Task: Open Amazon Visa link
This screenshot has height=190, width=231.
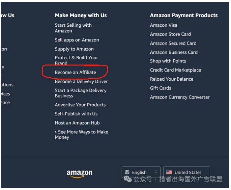Action: [x=164, y=25]
